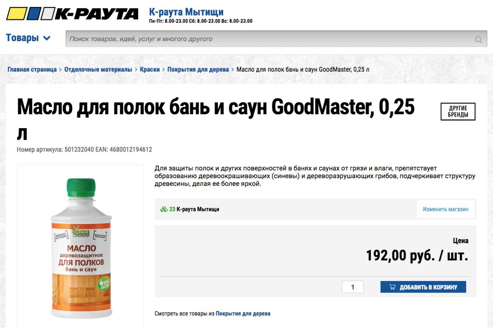The width and height of the screenshot is (493, 328).
Task: Open the Главная страница breadcrumb
Action: [32, 70]
